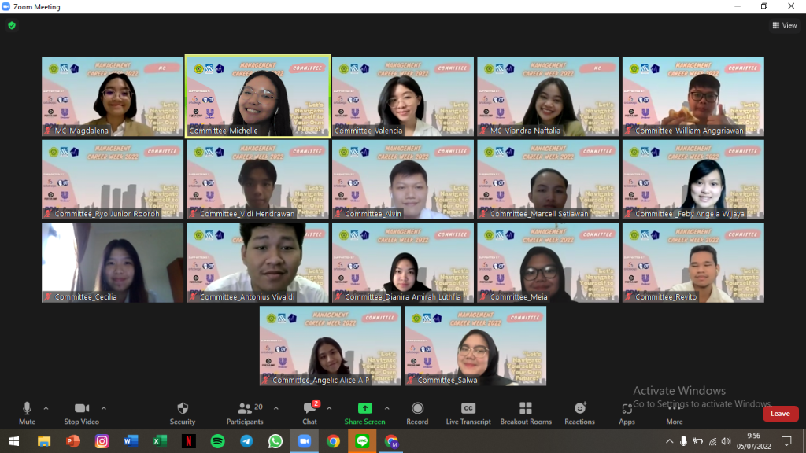The width and height of the screenshot is (806, 453).
Task: Stop Video camera toggle
Action: [x=81, y=412]
